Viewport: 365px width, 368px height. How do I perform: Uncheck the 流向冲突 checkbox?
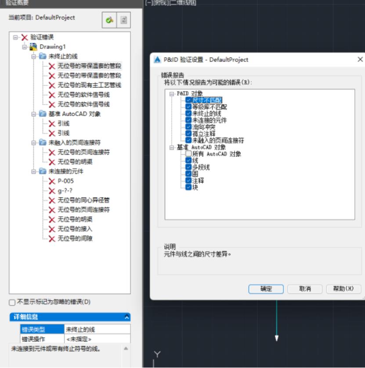[188, 127]
